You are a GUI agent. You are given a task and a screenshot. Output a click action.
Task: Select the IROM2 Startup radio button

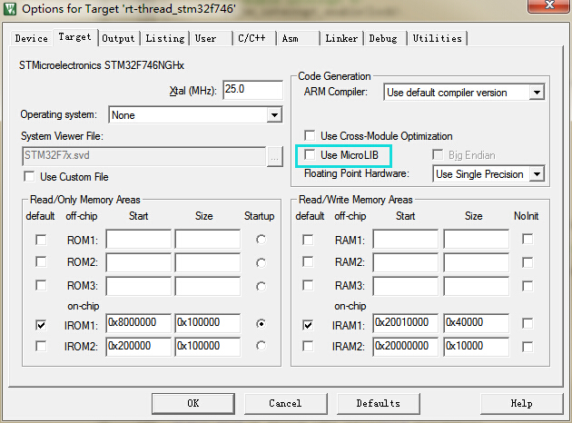262,346
